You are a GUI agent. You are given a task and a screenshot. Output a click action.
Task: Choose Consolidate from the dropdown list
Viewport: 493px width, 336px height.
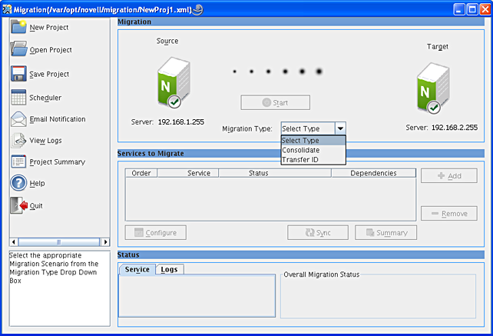coord(313,150)
